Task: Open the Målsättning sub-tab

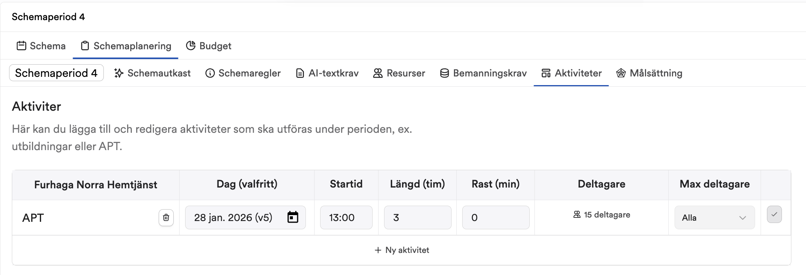Action: point(649,73)
